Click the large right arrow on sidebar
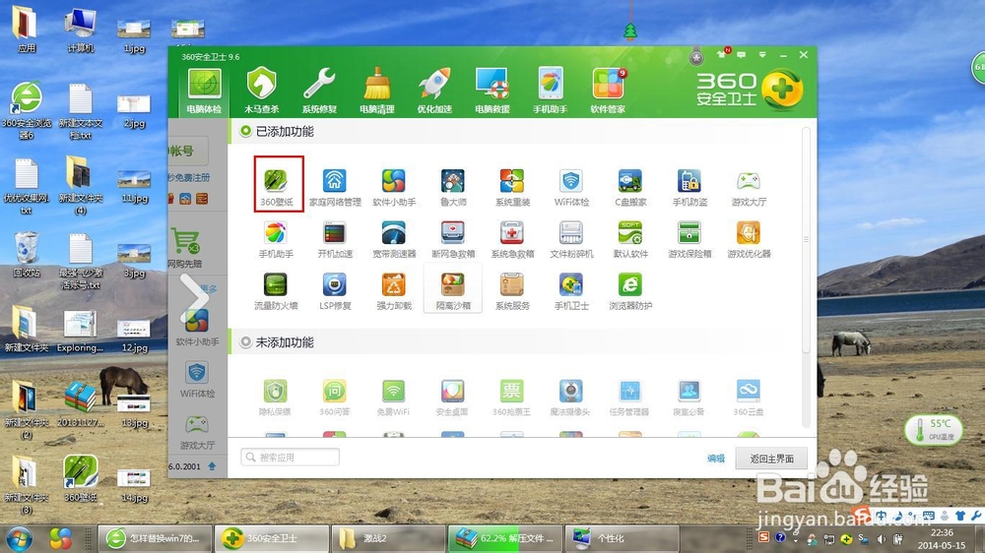 [x=195, y=299]
